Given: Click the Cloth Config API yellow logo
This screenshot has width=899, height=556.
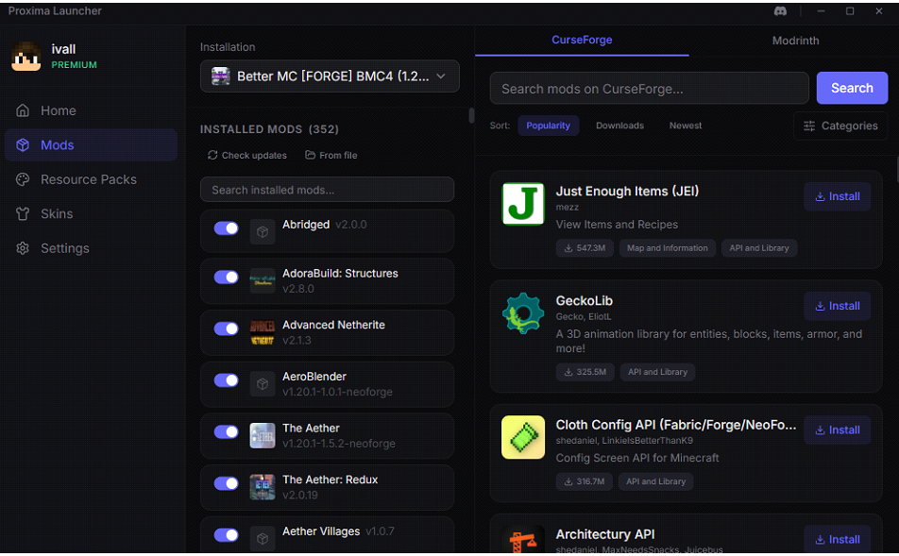Looking at the screenshot, I should click(523, 437).
